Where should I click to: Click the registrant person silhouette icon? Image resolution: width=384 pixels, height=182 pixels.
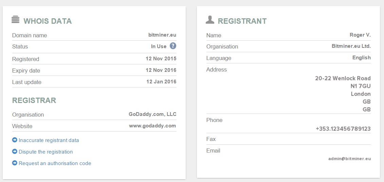tap(210, 20)
